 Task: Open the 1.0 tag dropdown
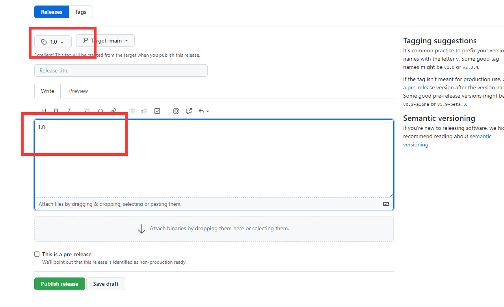pyautogui.click(x=53, y=42)
